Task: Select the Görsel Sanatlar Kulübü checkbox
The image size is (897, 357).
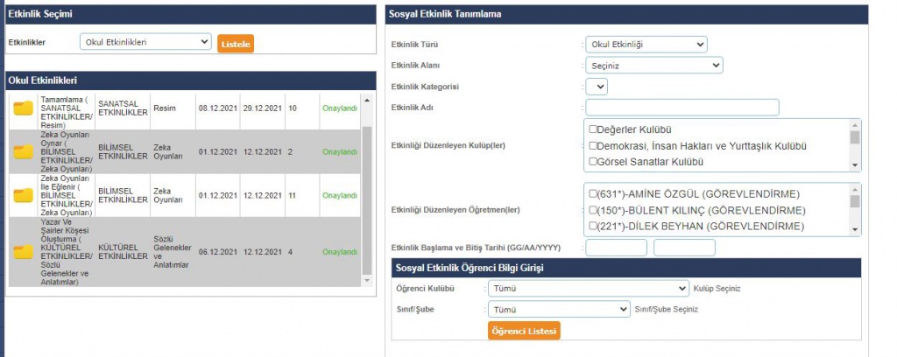Action: tap(593, 161)
